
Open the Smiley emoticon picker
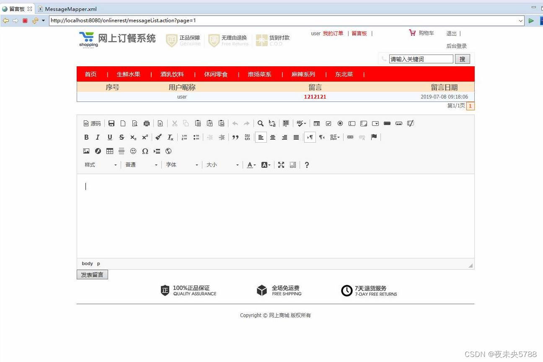pyautogui.click(x=133, y=151)
